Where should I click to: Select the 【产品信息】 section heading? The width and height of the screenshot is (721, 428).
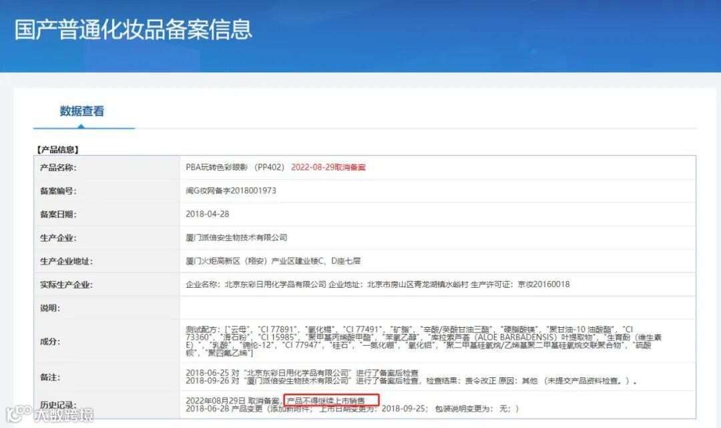click(57, 150)
